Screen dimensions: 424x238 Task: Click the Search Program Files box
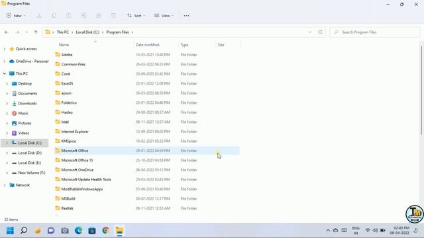click(x=375, y=32)
